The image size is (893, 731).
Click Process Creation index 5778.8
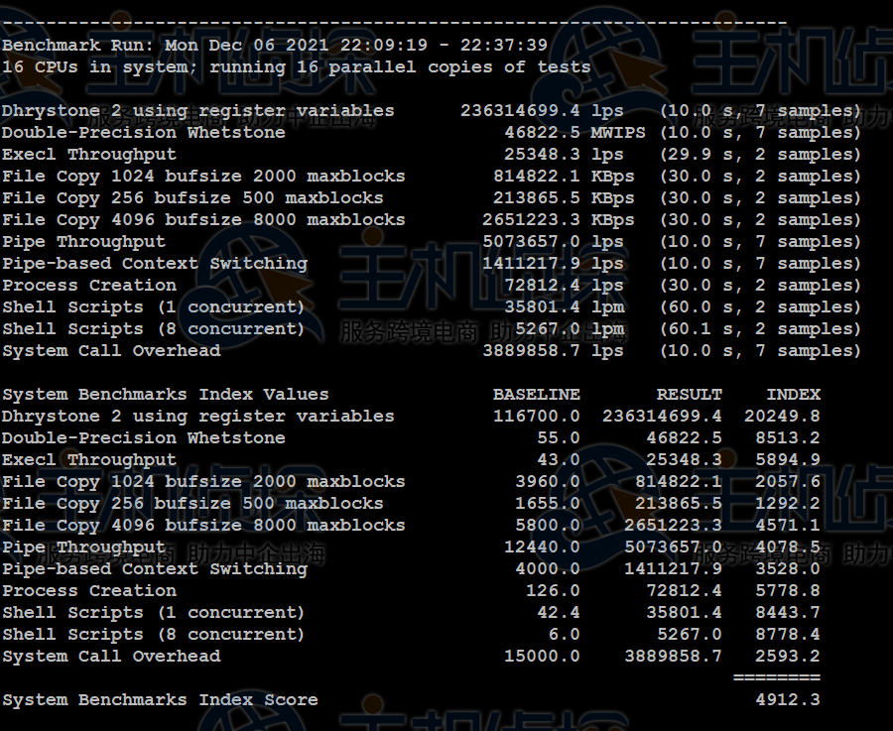(788, 591)
